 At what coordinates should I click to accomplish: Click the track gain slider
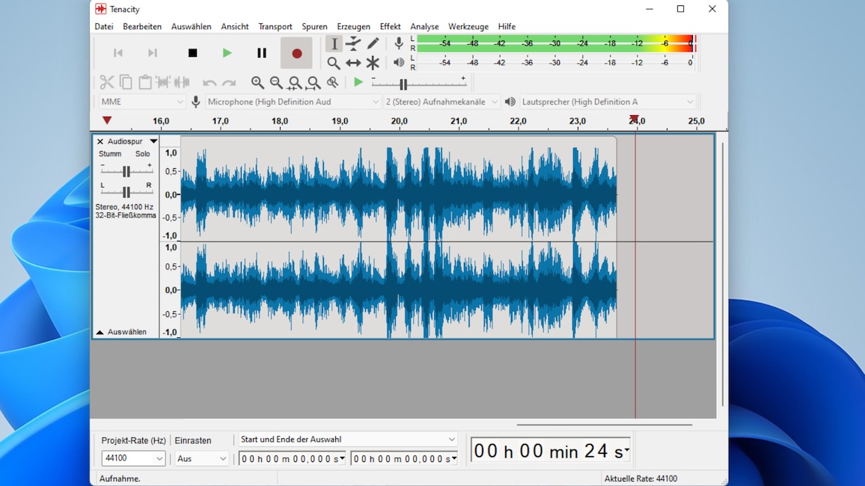[126, 171]
